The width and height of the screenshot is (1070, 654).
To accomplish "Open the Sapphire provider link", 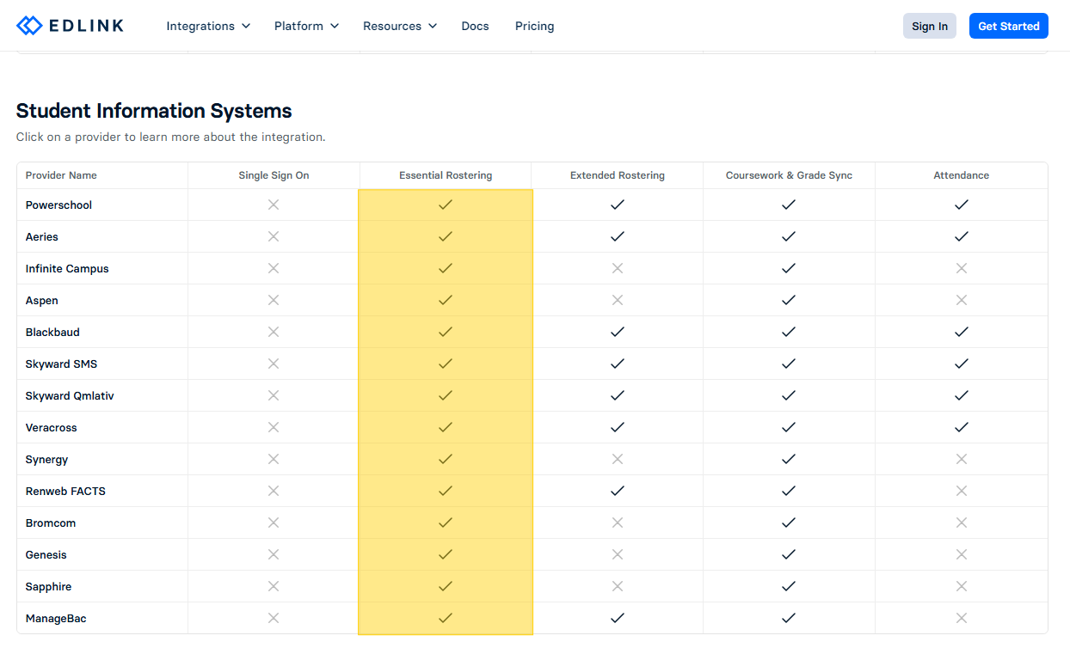I will 48,586.
